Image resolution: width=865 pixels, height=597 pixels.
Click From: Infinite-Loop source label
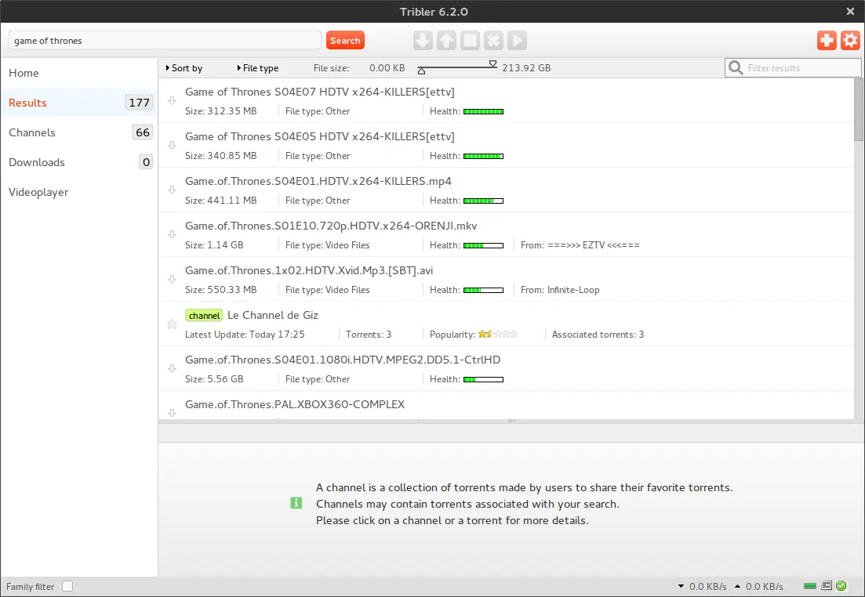560,289
